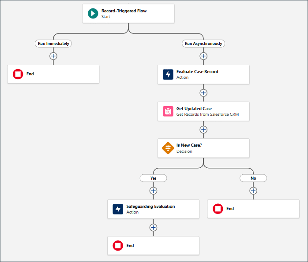Viewport: 308px width, 262px height.
Task: Add element under the No branch
Action: coord(253,191)
